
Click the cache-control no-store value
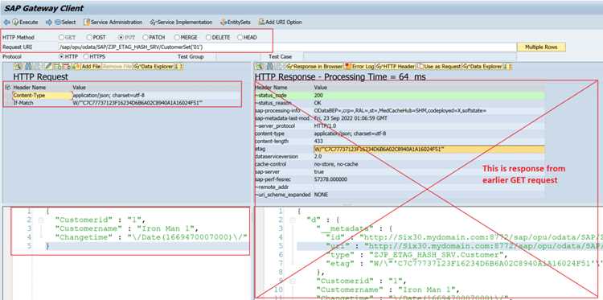pos(336,164)
